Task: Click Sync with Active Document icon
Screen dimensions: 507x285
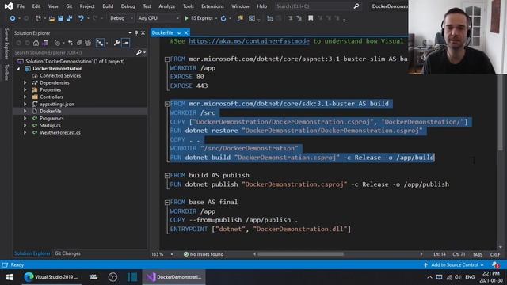Action: point(71,43)
